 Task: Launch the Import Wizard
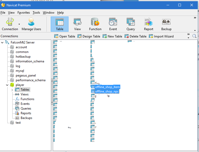point(161,36)
